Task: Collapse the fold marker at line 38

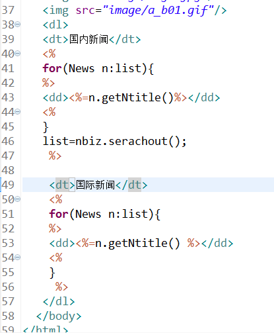Action: pos(18,24)
